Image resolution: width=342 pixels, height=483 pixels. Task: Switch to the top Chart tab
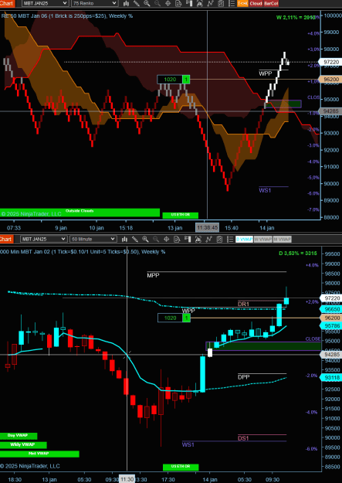point(7,3)
